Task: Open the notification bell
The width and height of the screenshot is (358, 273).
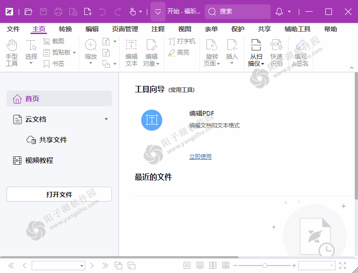Action: [279, 11]
